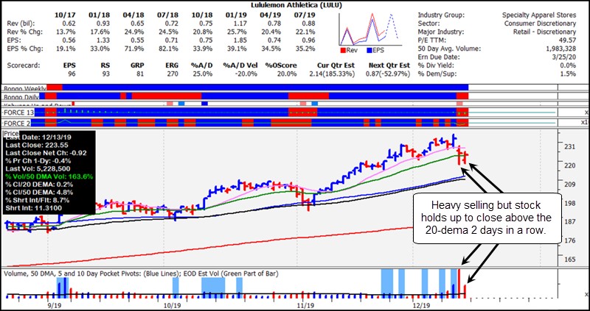The height and width of the screenshot is (311, 590).
Task: Click the Specialty Apparel Stores industry group
Action: tap(539, 15)
